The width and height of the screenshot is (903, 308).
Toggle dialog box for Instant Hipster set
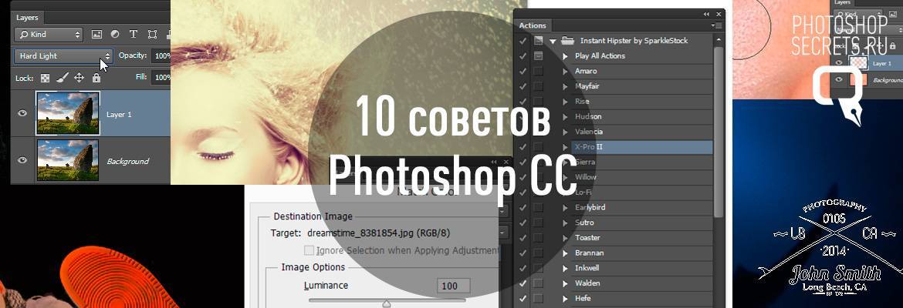538,41
